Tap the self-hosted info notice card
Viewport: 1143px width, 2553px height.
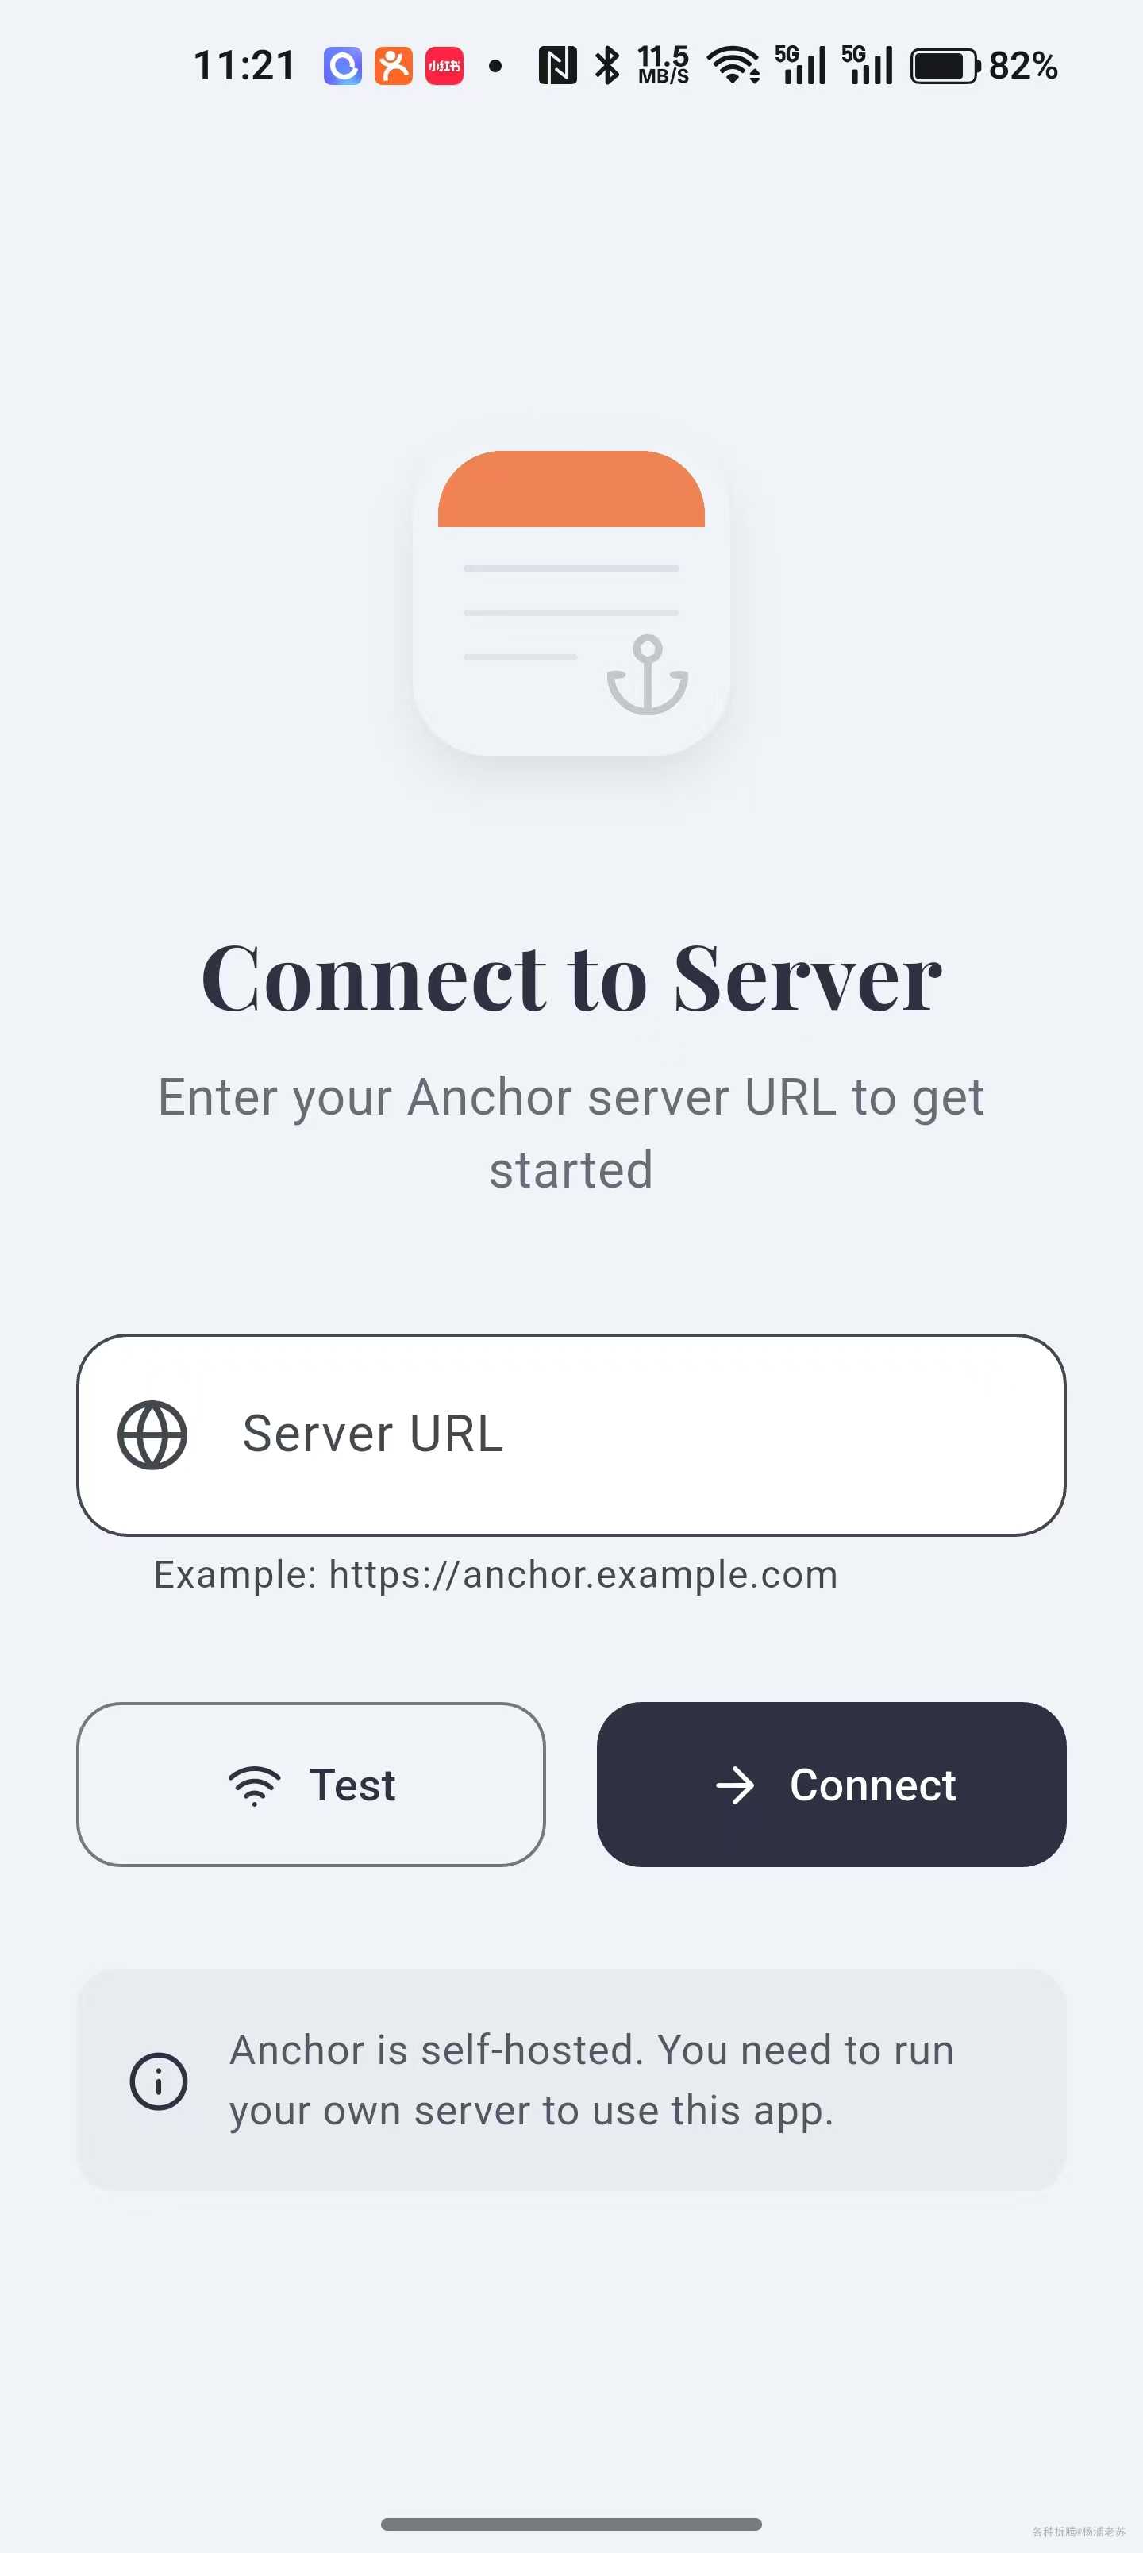(571, 2080)
